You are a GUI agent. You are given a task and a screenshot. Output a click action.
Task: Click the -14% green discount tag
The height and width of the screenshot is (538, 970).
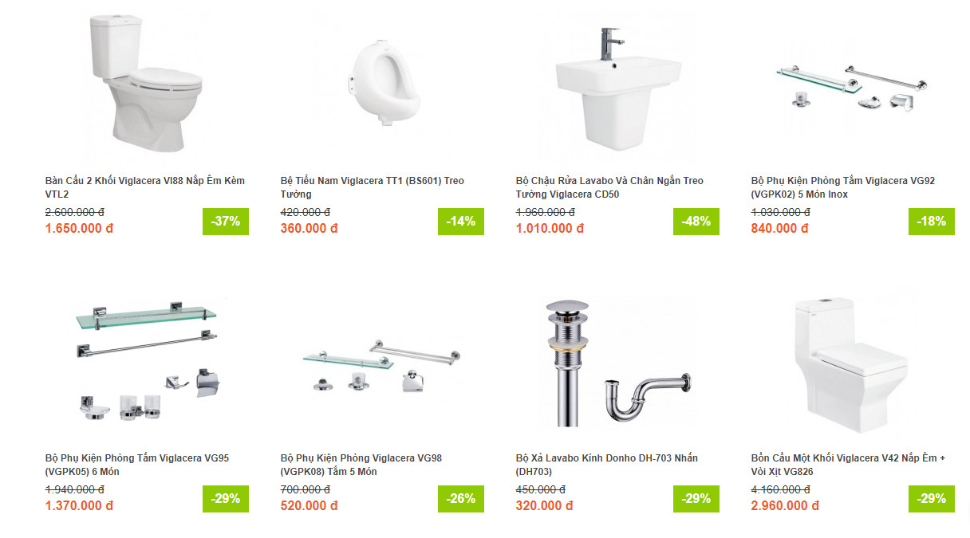point(461,222)
